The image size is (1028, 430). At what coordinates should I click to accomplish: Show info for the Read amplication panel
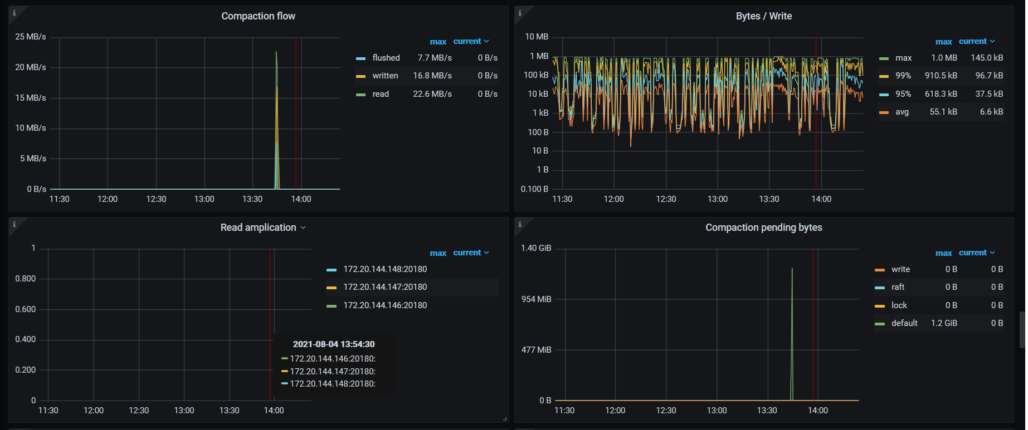tap(14, 224)
